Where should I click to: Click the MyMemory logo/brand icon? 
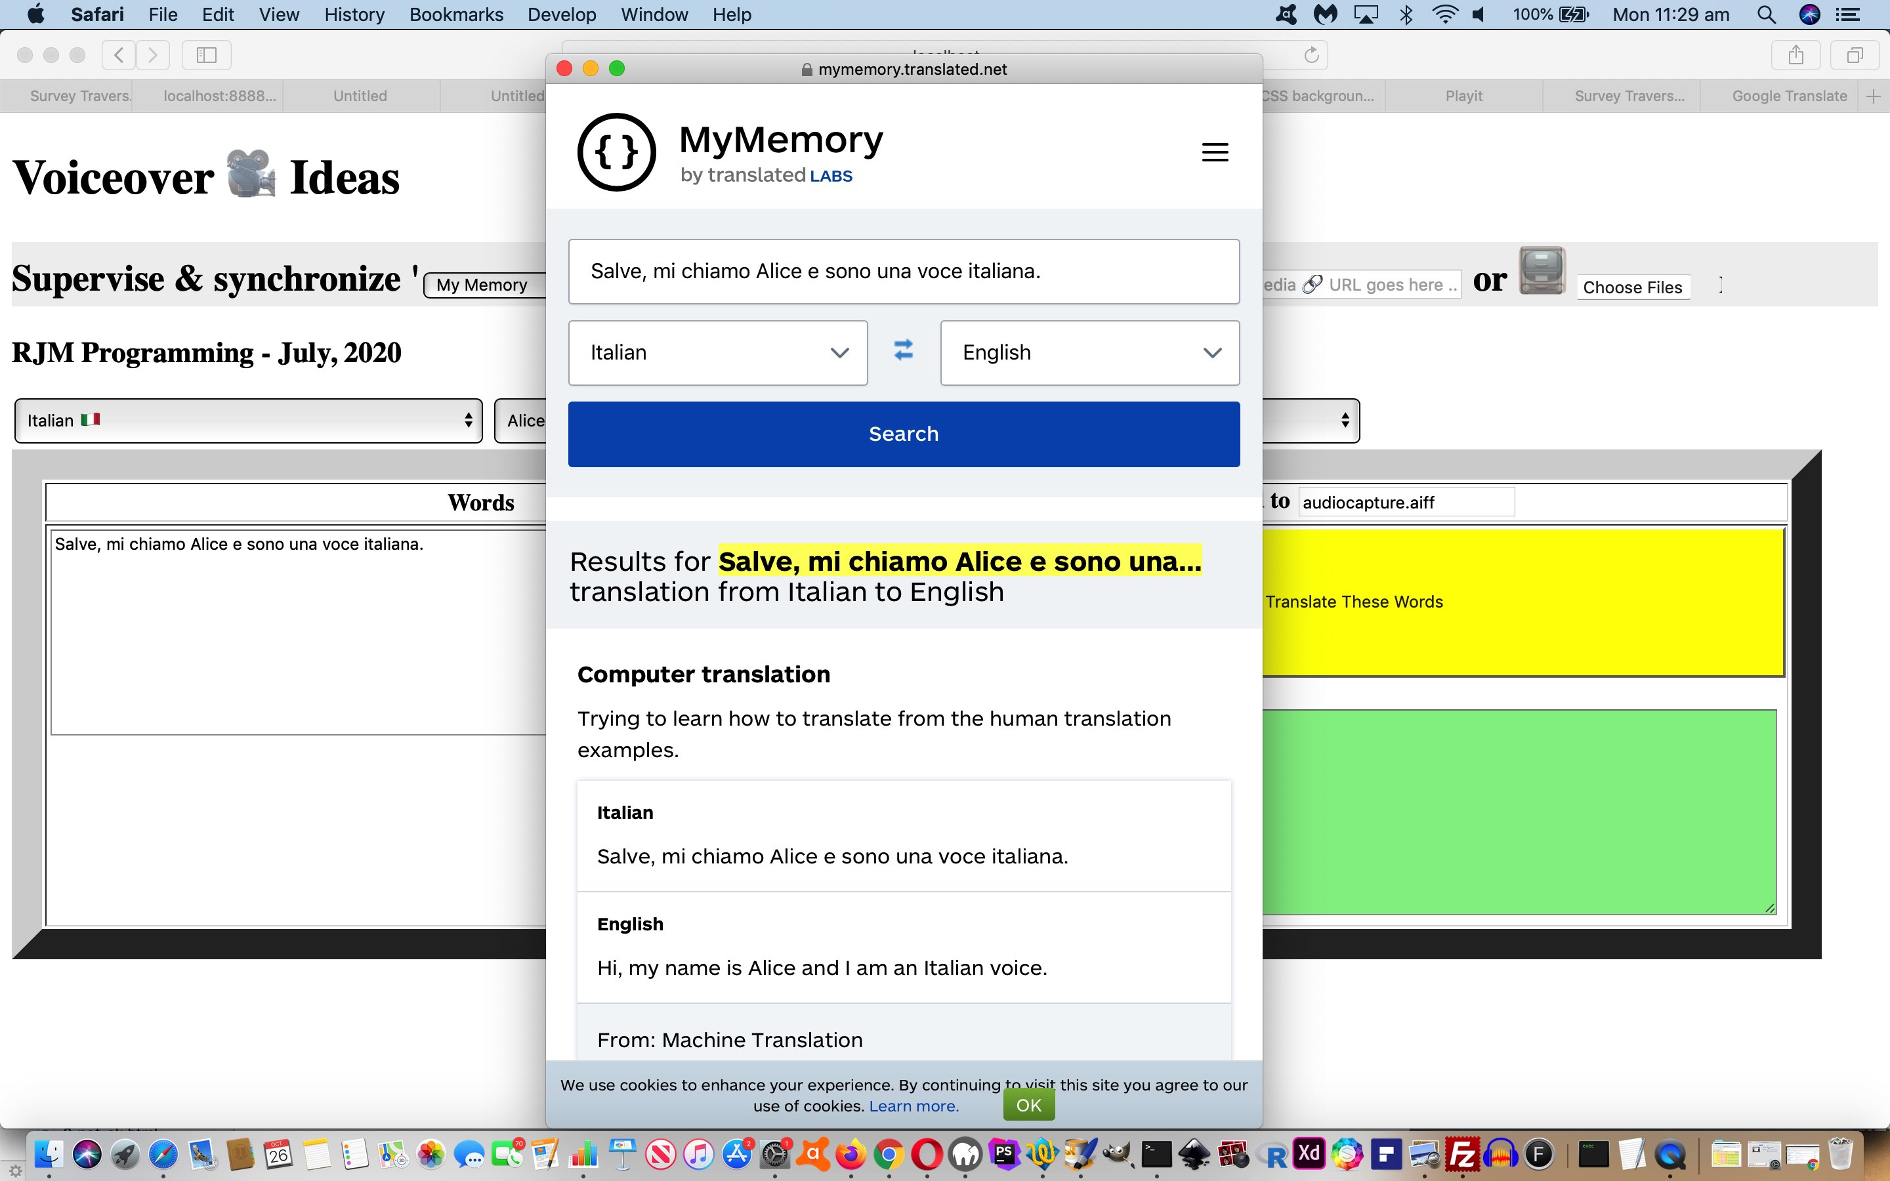(x=615, y=151)
